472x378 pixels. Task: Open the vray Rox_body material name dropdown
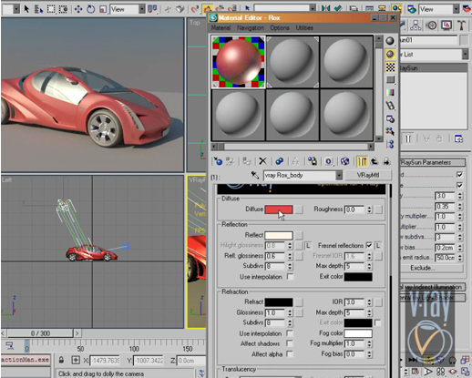click(x=339, y=175)
